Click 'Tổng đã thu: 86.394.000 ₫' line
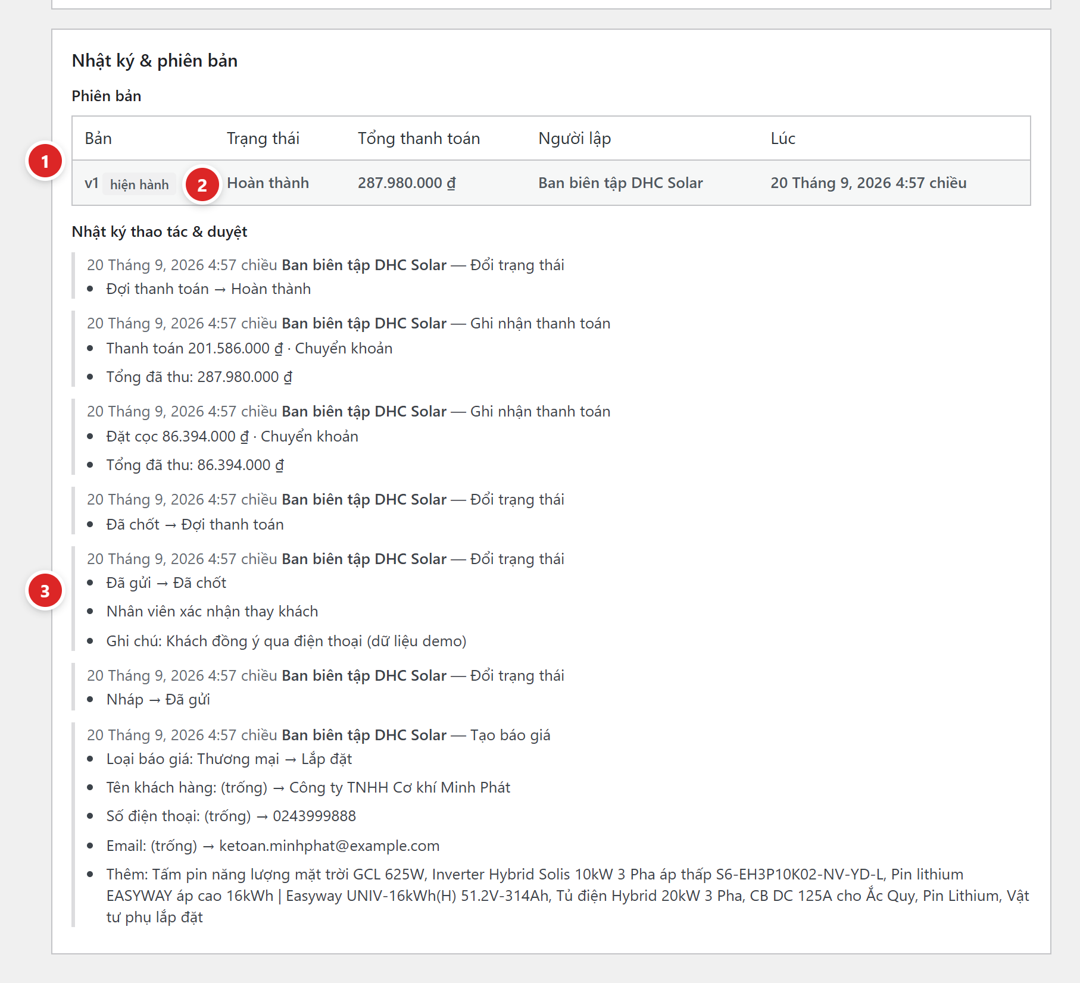The image size is (1080, 983). pyautogui.click(x=195, y=465)
